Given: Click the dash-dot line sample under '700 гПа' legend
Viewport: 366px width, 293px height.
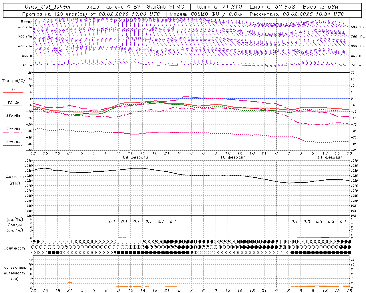Looking at the screenshot, I should [13, 132].
